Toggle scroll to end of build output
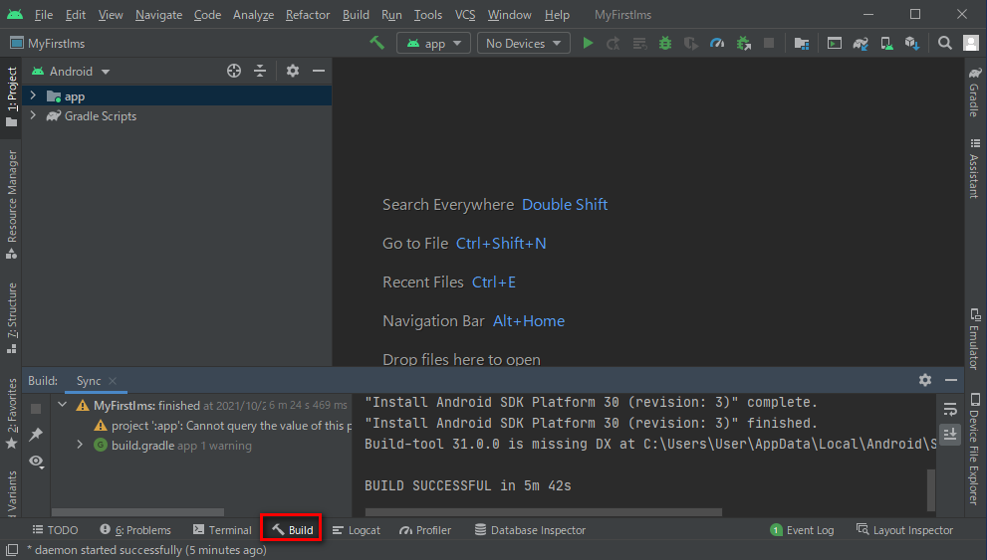987x560 pixels. tap(950, 434)
